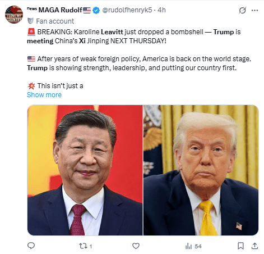The width and height of the screenshot is (264, 254).
Task: Visit @rudolfhenryk5 handle link
Action: 127,10
